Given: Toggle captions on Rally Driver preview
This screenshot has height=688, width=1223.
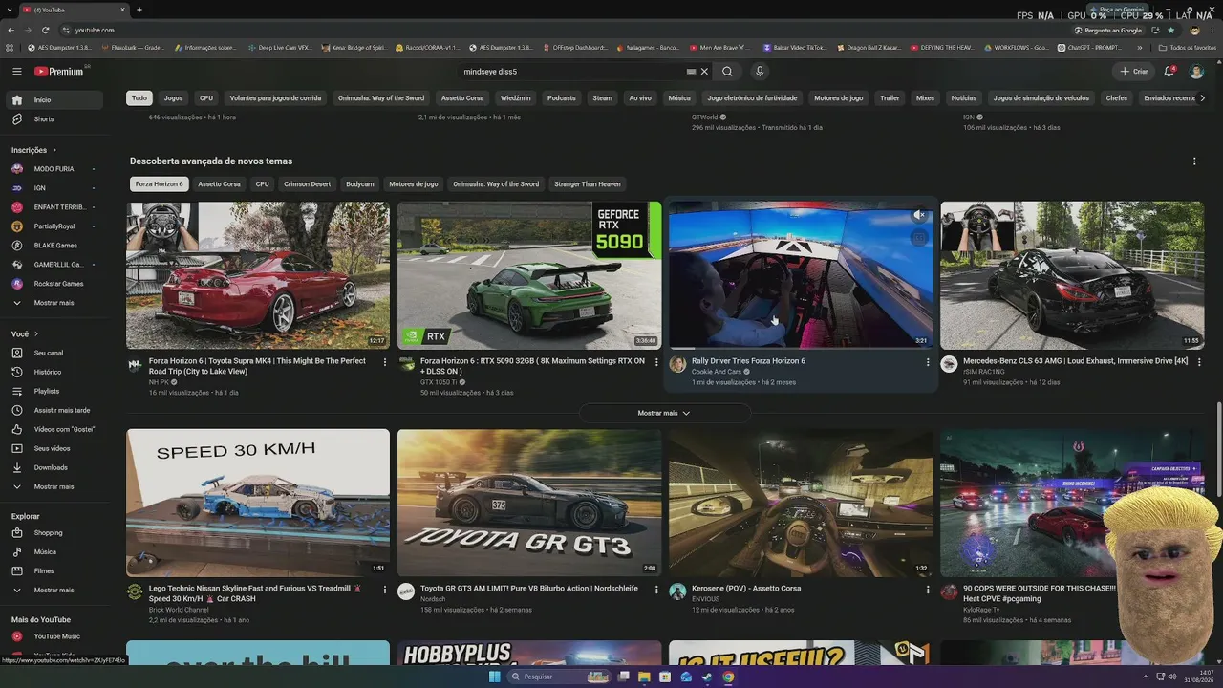Looking at the screenshot, I should [918, 238].
